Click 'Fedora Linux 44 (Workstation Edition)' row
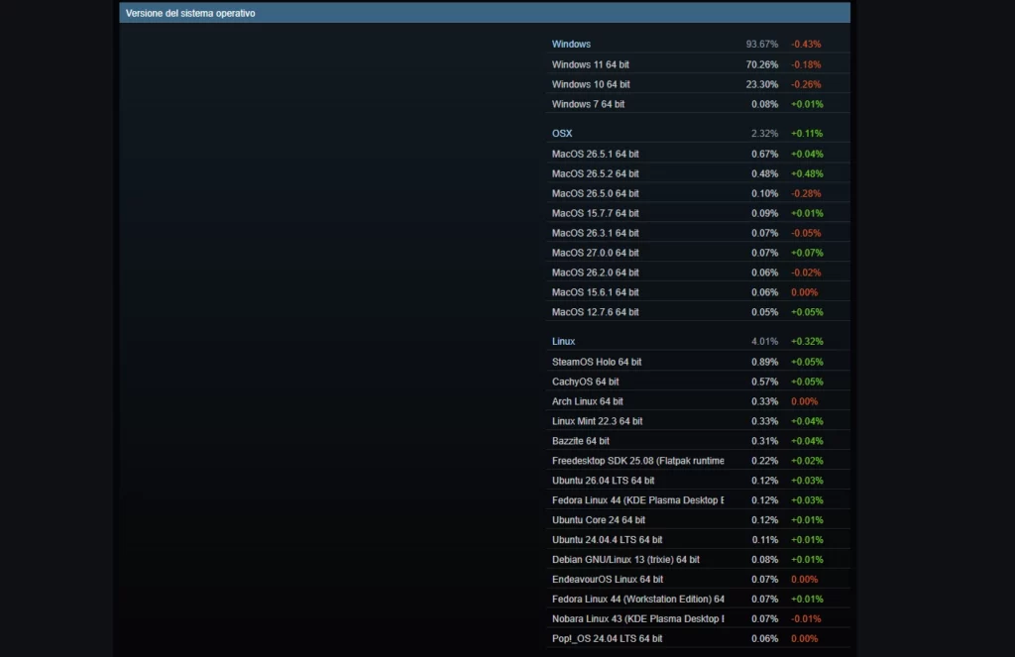The height and width of the screenshot is (657, 1015). point(698,599)
